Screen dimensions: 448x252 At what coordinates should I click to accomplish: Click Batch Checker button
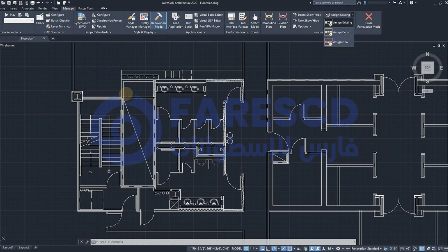pyautogui.click(x=58, y=21)
